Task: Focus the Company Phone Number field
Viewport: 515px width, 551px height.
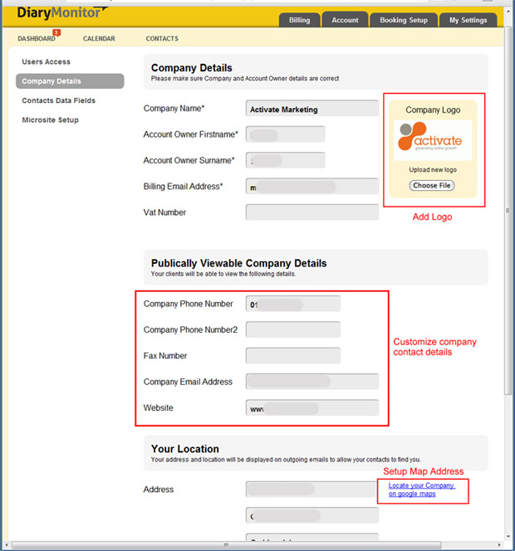Action: pos(293,304)
